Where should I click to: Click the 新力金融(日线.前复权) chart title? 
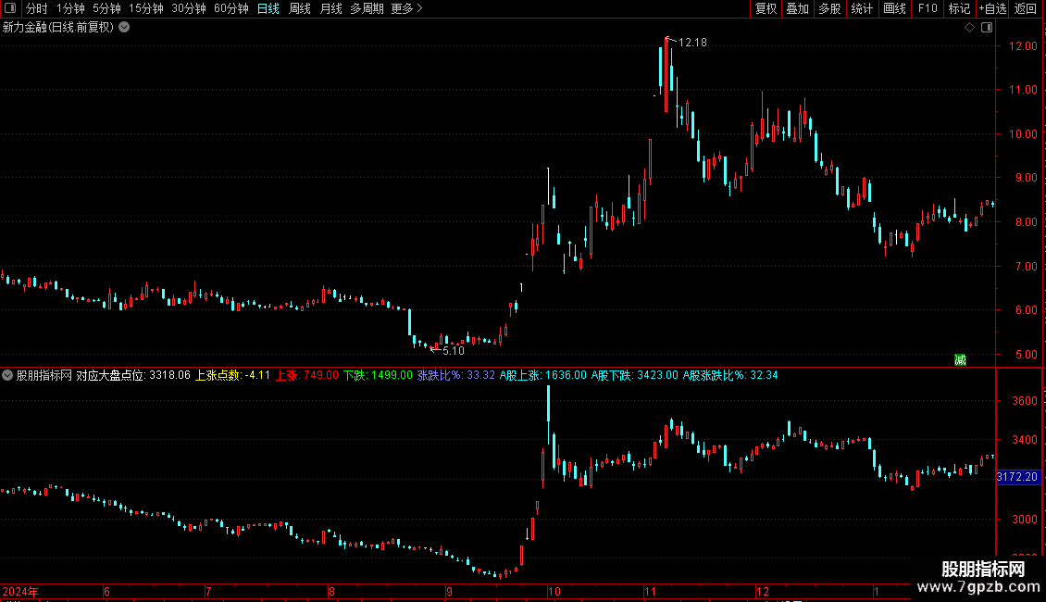(58, 28)
